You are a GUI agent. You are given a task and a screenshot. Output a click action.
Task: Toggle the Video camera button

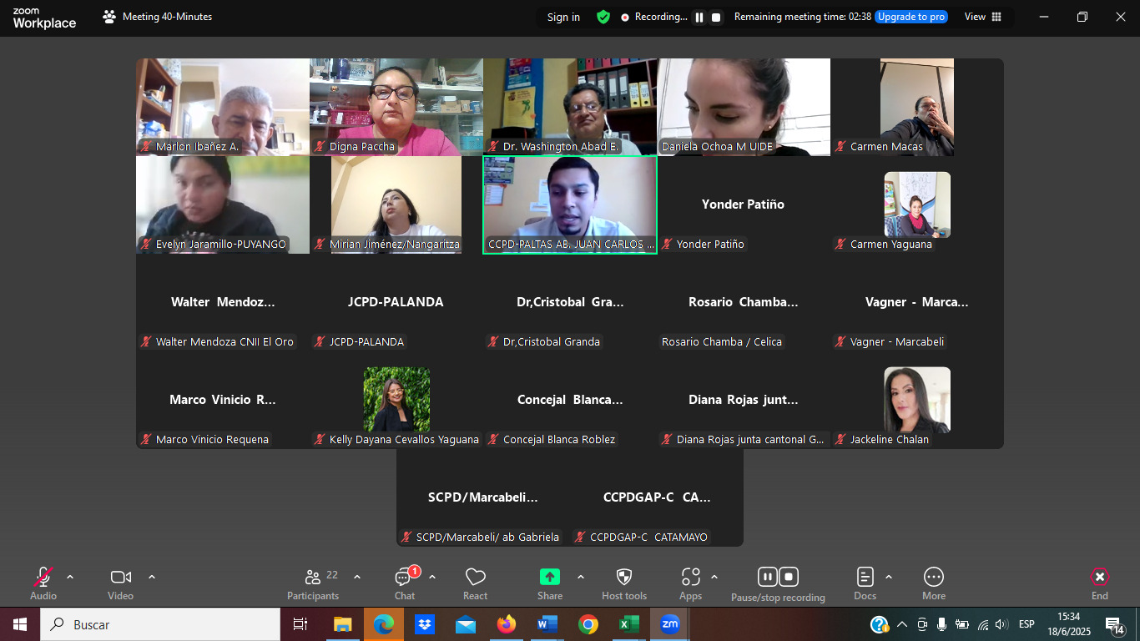pyautogui.click(x=121, y=583)
